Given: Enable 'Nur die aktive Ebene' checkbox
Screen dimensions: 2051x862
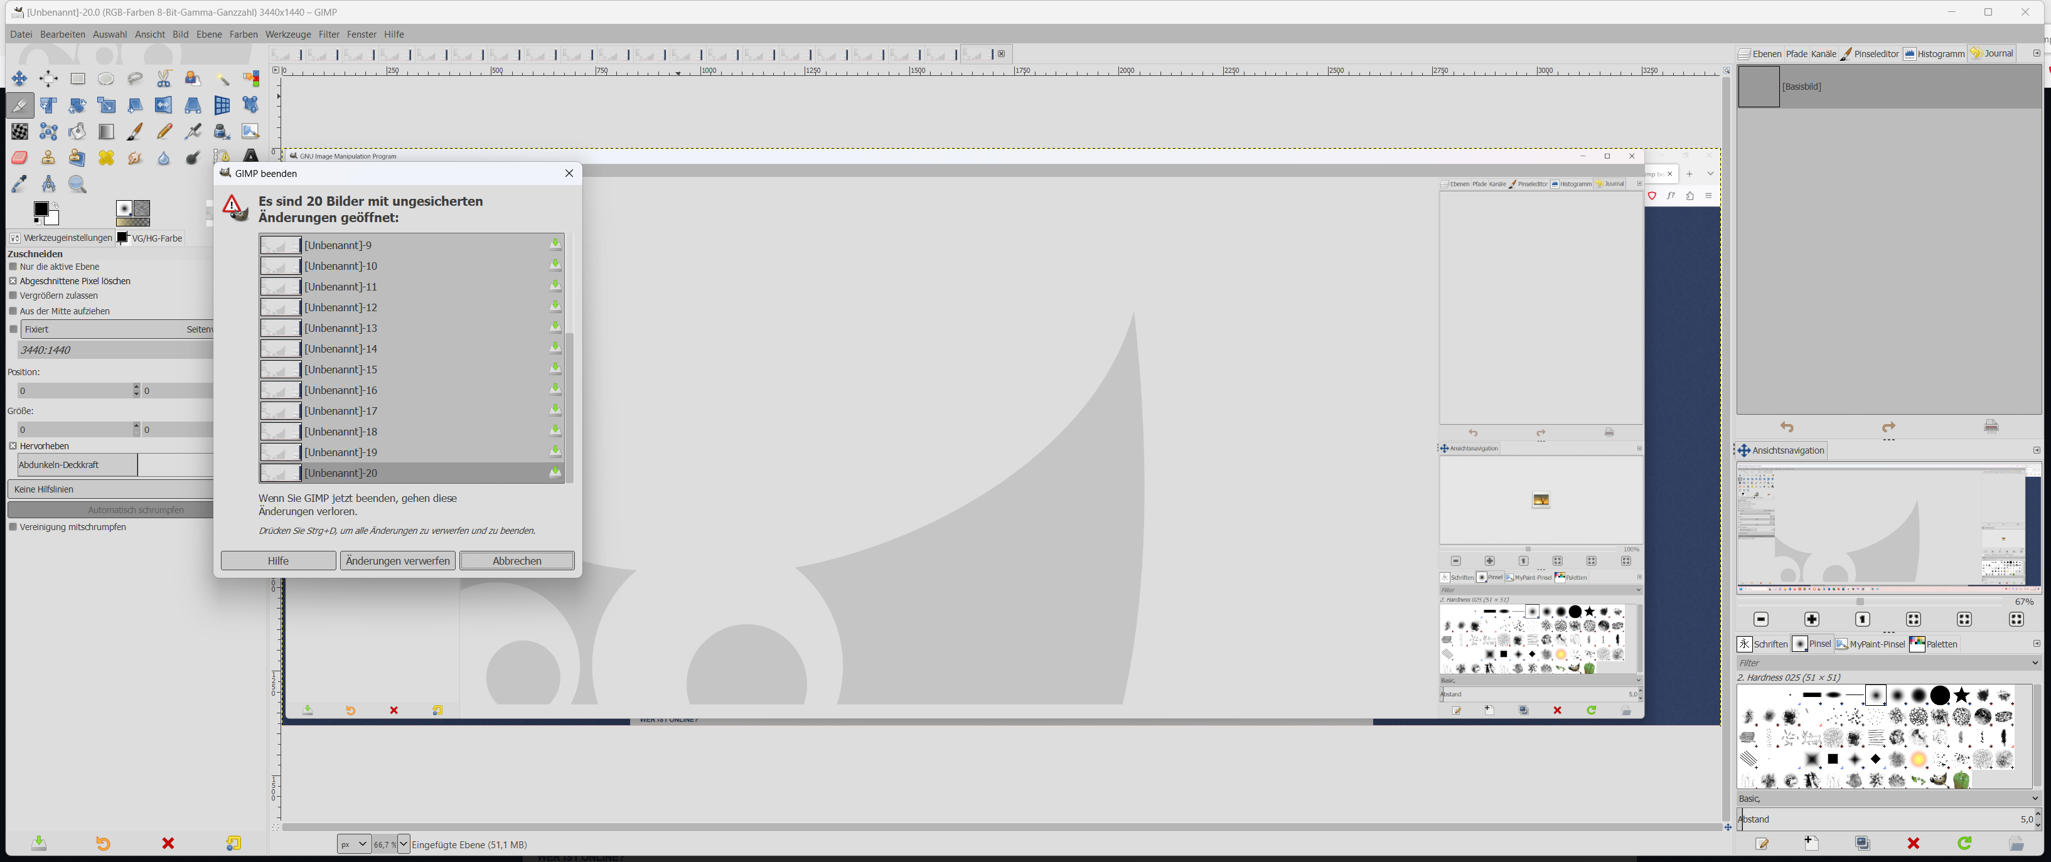Looking at the screenshot, I should [13, 267].
